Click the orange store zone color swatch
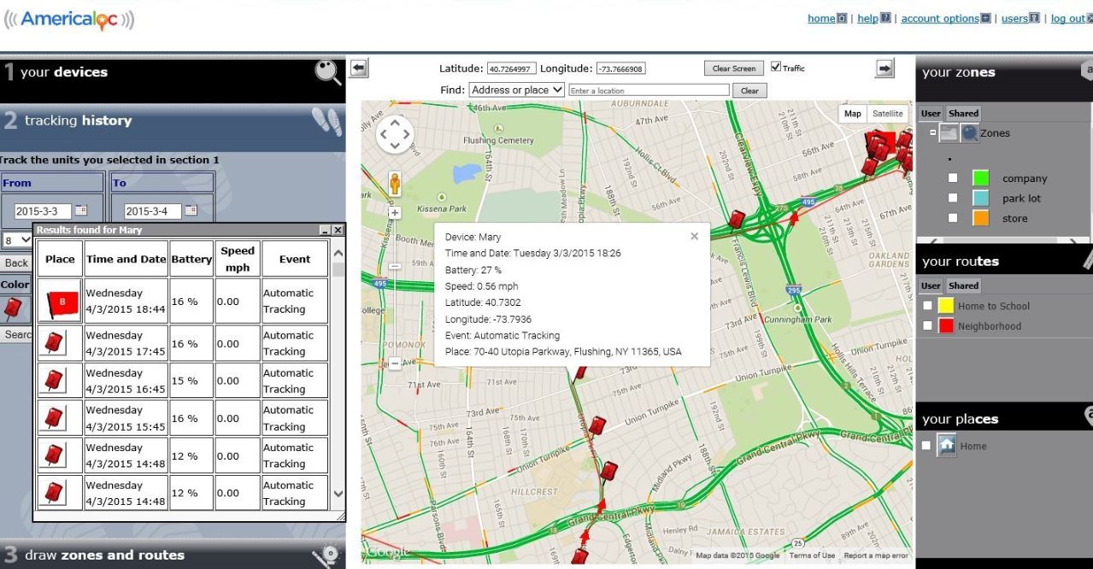This screenshot has height=569, width=1093. [981, 218]
